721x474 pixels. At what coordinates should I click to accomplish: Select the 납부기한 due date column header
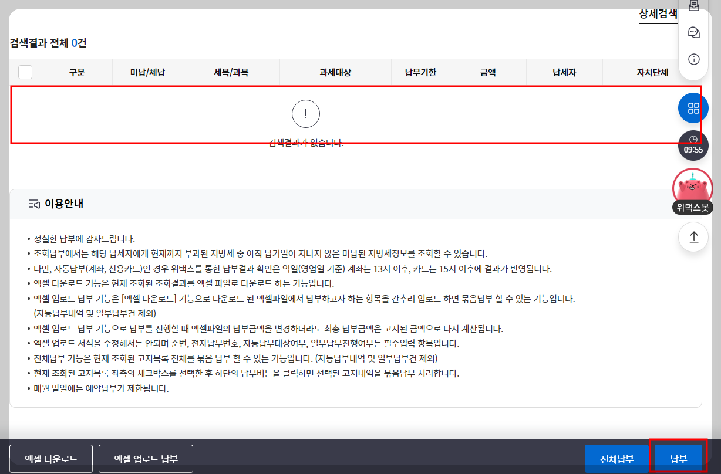(x=420, y=72)
